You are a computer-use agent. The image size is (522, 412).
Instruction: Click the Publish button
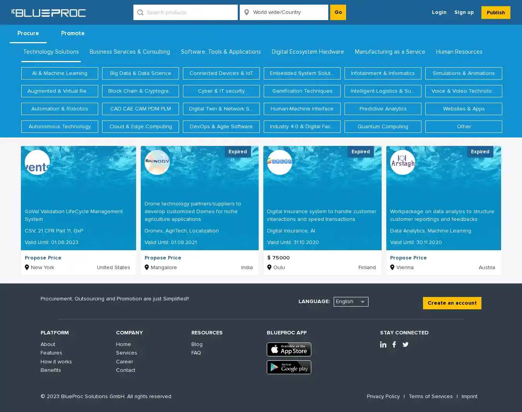(x=495, y=12)
